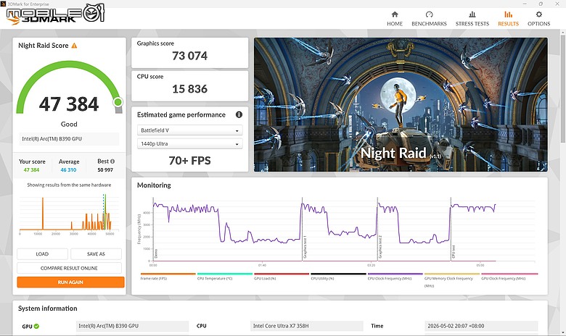Click the RUN AGAIN button

pyautogui.click(x=70, y=282)
